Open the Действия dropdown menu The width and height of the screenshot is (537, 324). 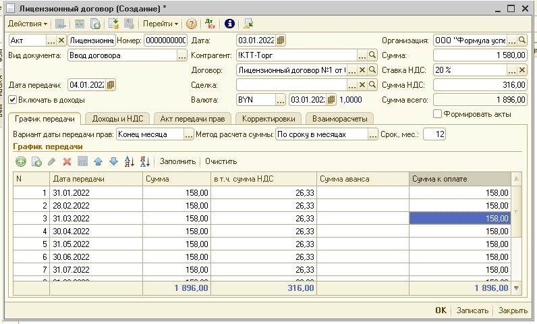pyautogui.click(x=28, y=24)
